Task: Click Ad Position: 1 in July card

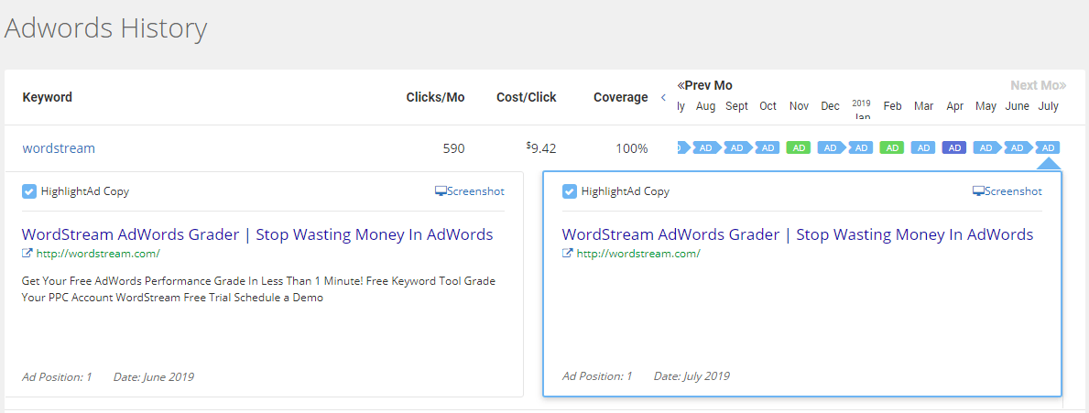Action: click(x=597, y=376)
